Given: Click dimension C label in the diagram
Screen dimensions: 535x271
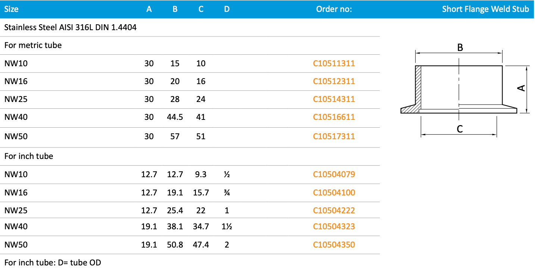Looking at the screenshot, I should pos(460,129).
